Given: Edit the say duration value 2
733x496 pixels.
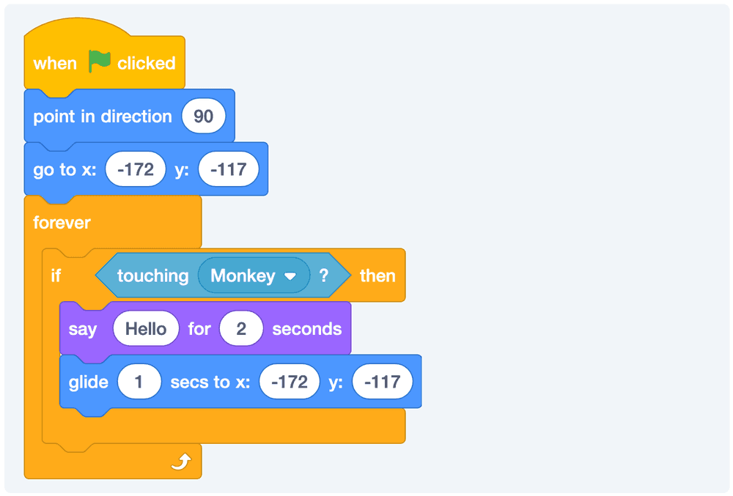Looking at the screenshot, I should (241, 329).
